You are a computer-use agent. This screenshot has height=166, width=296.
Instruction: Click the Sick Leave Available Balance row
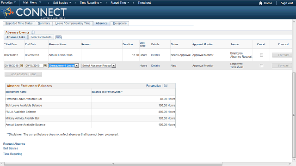coord(91,106)
